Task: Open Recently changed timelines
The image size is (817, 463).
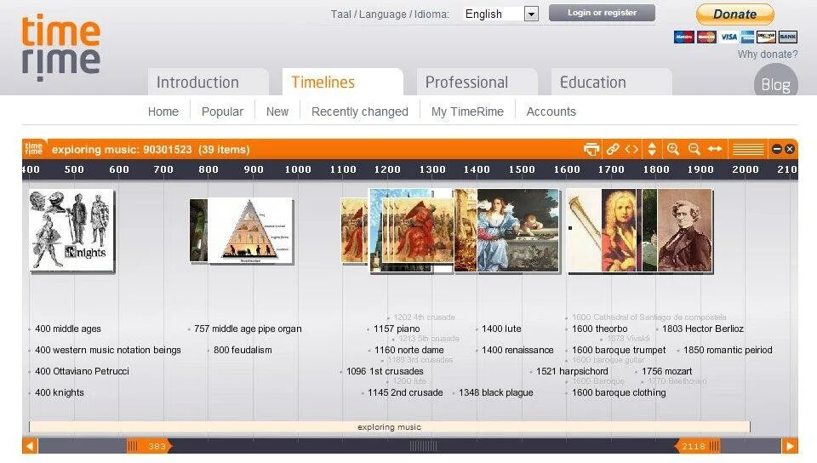Action: (x=360, y=111)
